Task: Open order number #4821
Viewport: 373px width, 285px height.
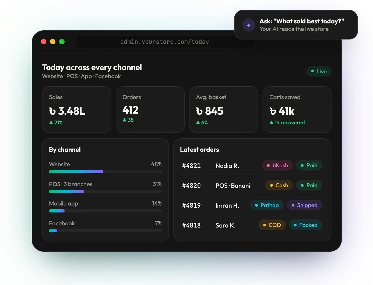Action: 191,166
